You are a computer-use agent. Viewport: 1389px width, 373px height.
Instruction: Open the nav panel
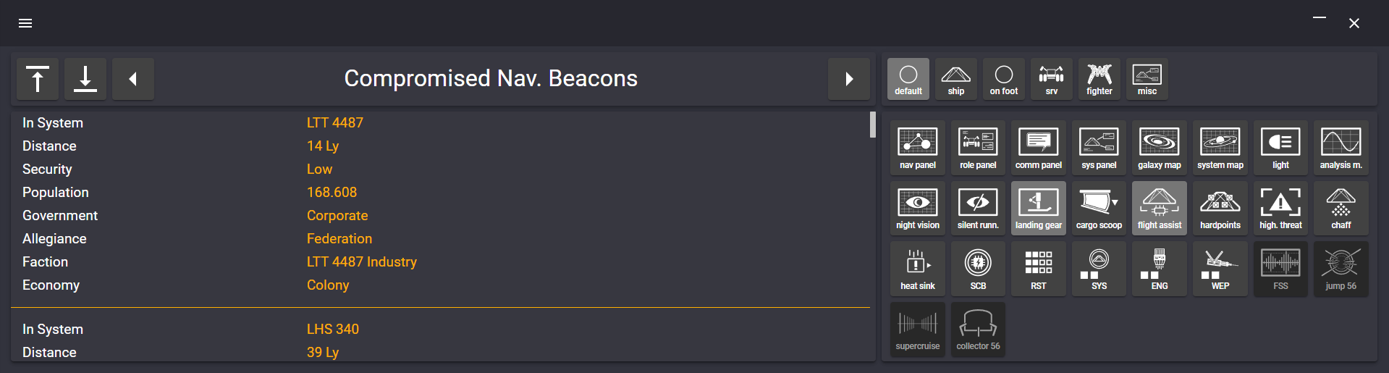point(917,148)
